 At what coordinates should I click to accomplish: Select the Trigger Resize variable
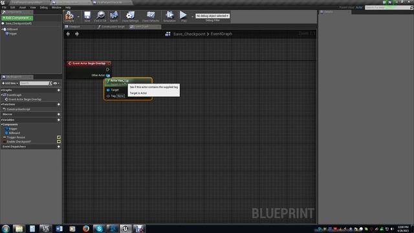pos(16,137)
